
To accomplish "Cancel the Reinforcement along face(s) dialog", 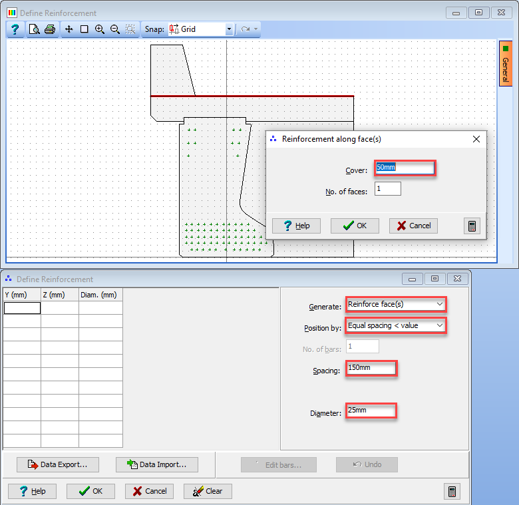I will (x=413, y=226).
